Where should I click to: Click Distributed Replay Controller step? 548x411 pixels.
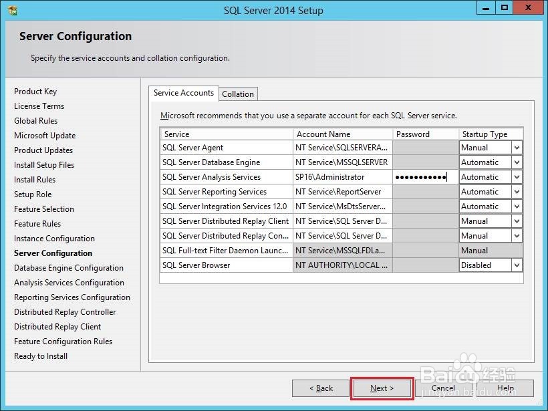coord(65,311)
